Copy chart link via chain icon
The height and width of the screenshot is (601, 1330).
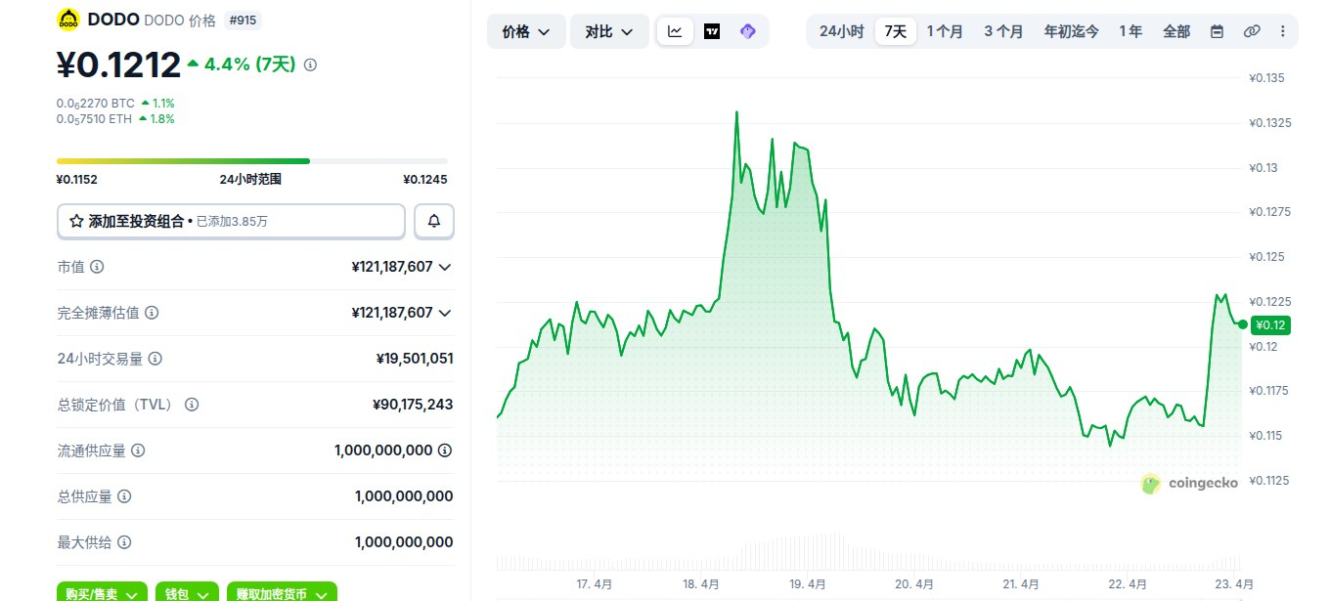1252,31
